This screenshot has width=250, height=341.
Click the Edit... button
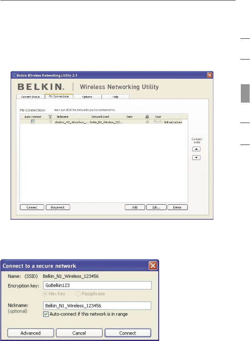tap(156, 207)
